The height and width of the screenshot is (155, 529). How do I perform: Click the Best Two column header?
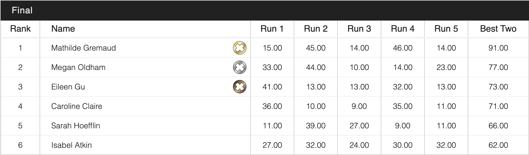498,29
